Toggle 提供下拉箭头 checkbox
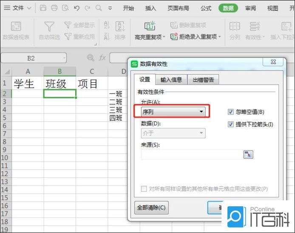 point(231,124)
